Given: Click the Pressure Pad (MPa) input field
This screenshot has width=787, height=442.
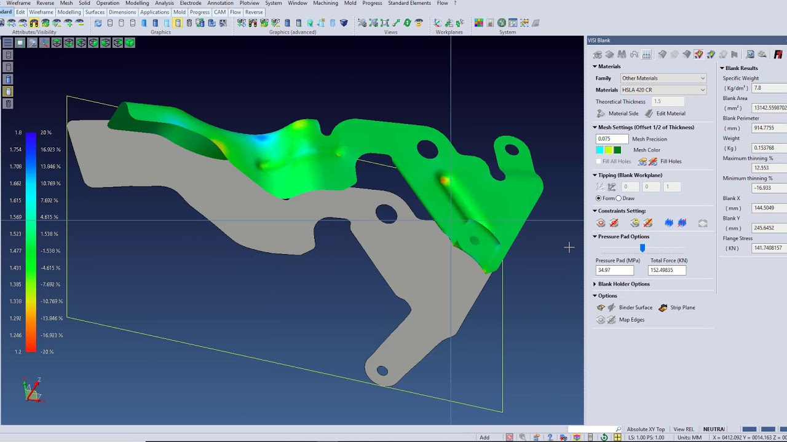Looking at the screenshot, I should (x=614, y=270).
